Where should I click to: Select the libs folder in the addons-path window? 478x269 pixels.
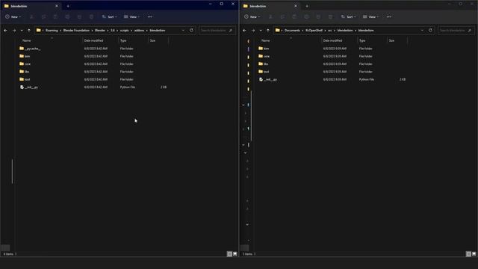coord(25,72)
